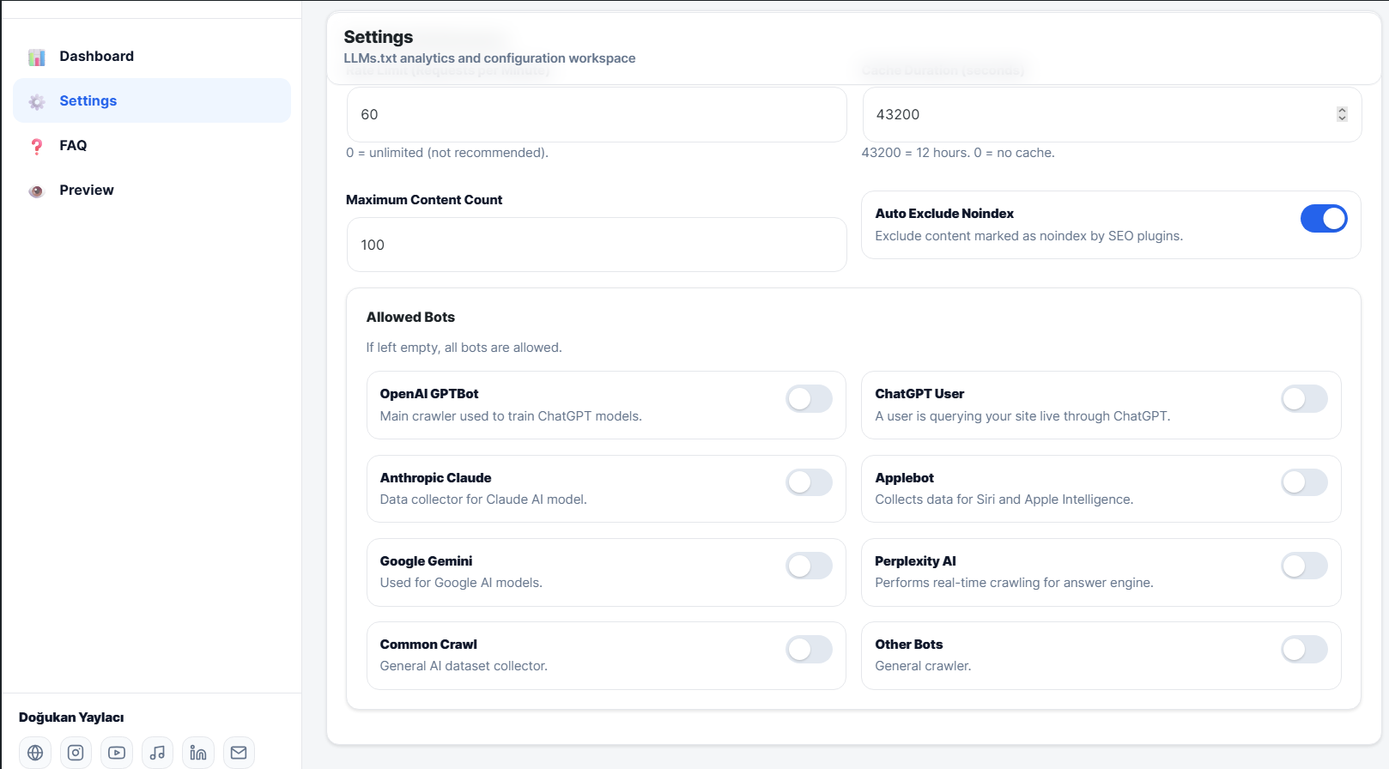Click the Maximum Content Count field
The image size is (1389, 769).
597,245
